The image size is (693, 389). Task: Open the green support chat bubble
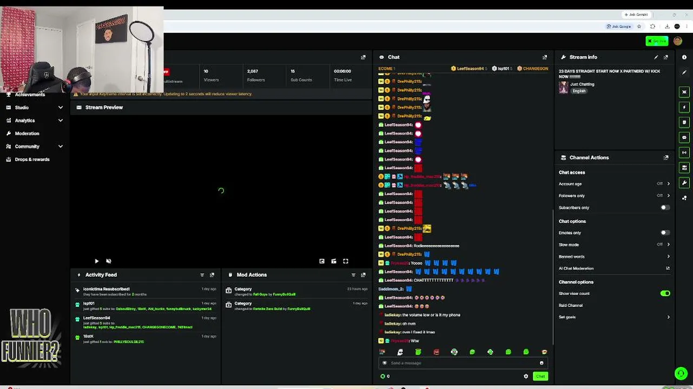pos(681,373)
